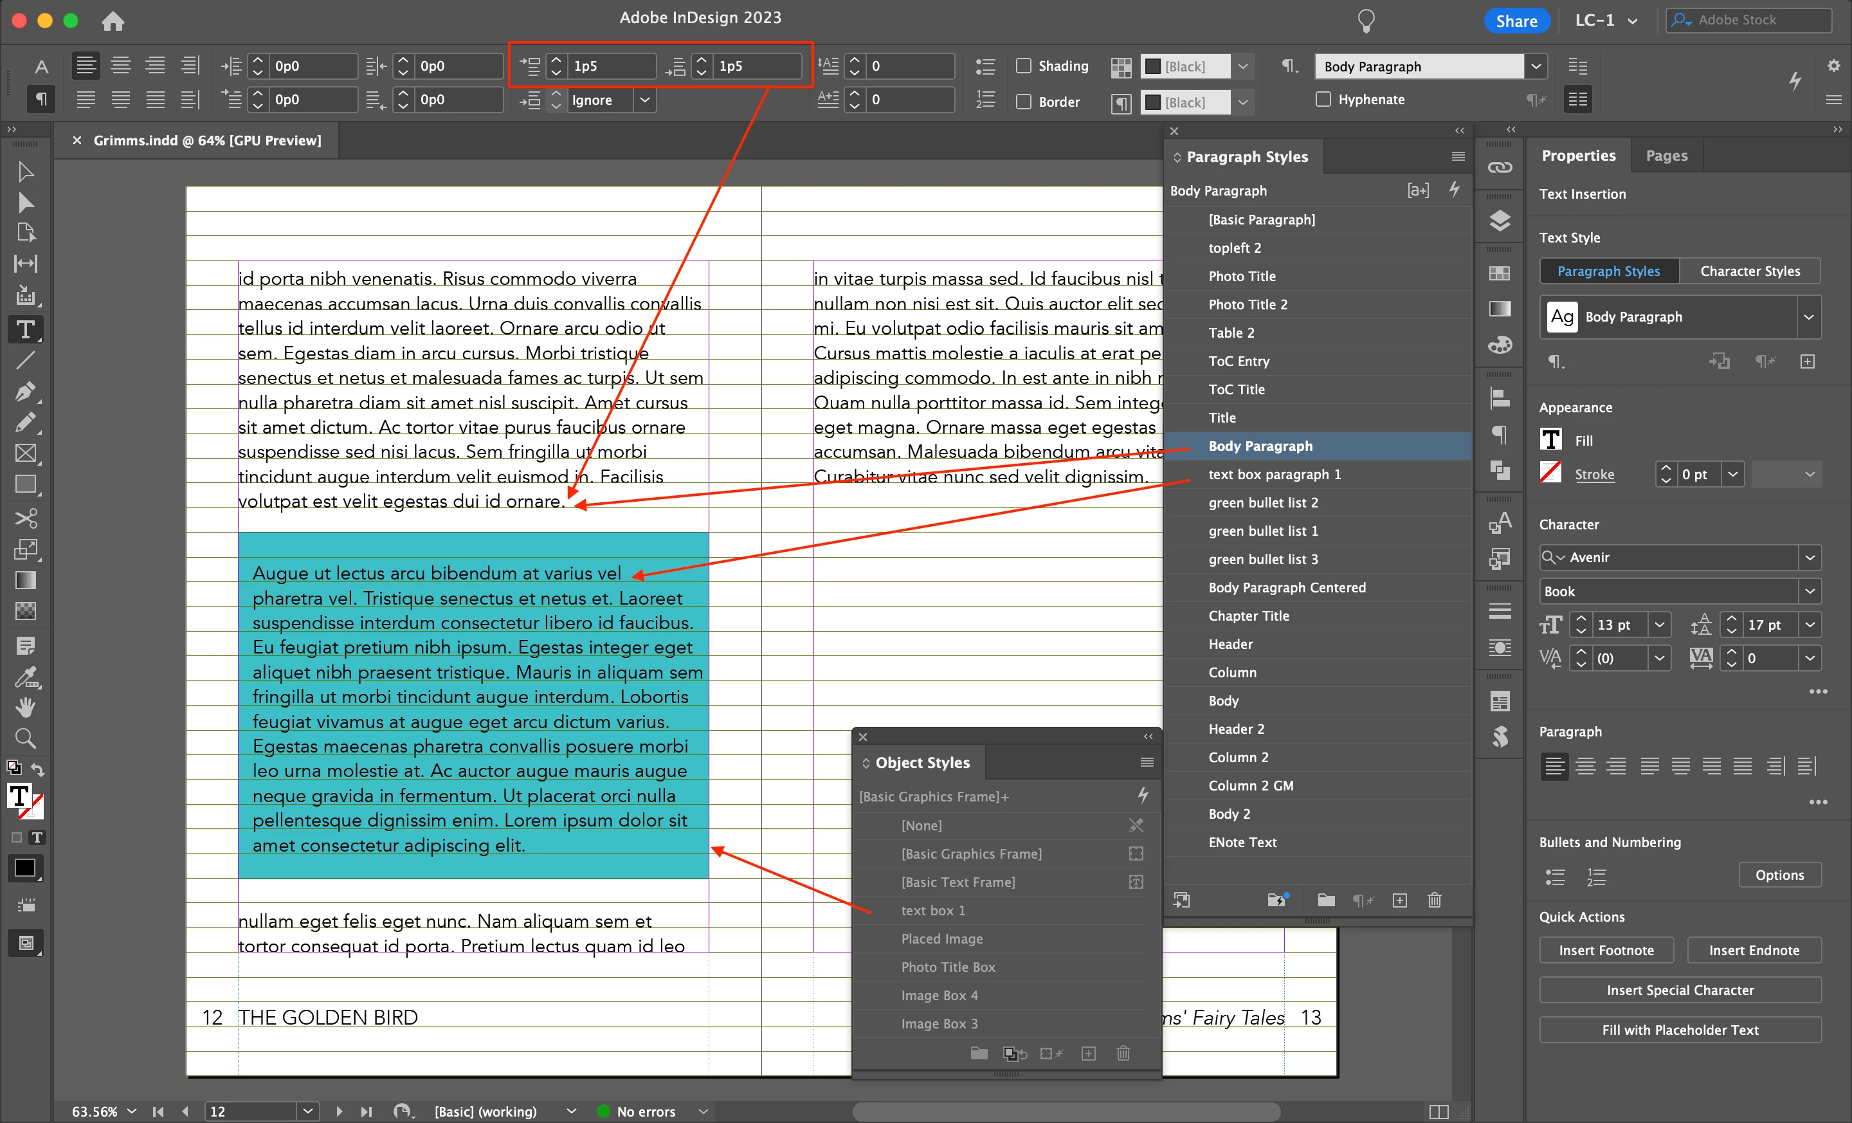The height and width of the screenshot is (1123, 1852).
Task: Select the Rectangle Frame tool
Action: pos(25,453)
